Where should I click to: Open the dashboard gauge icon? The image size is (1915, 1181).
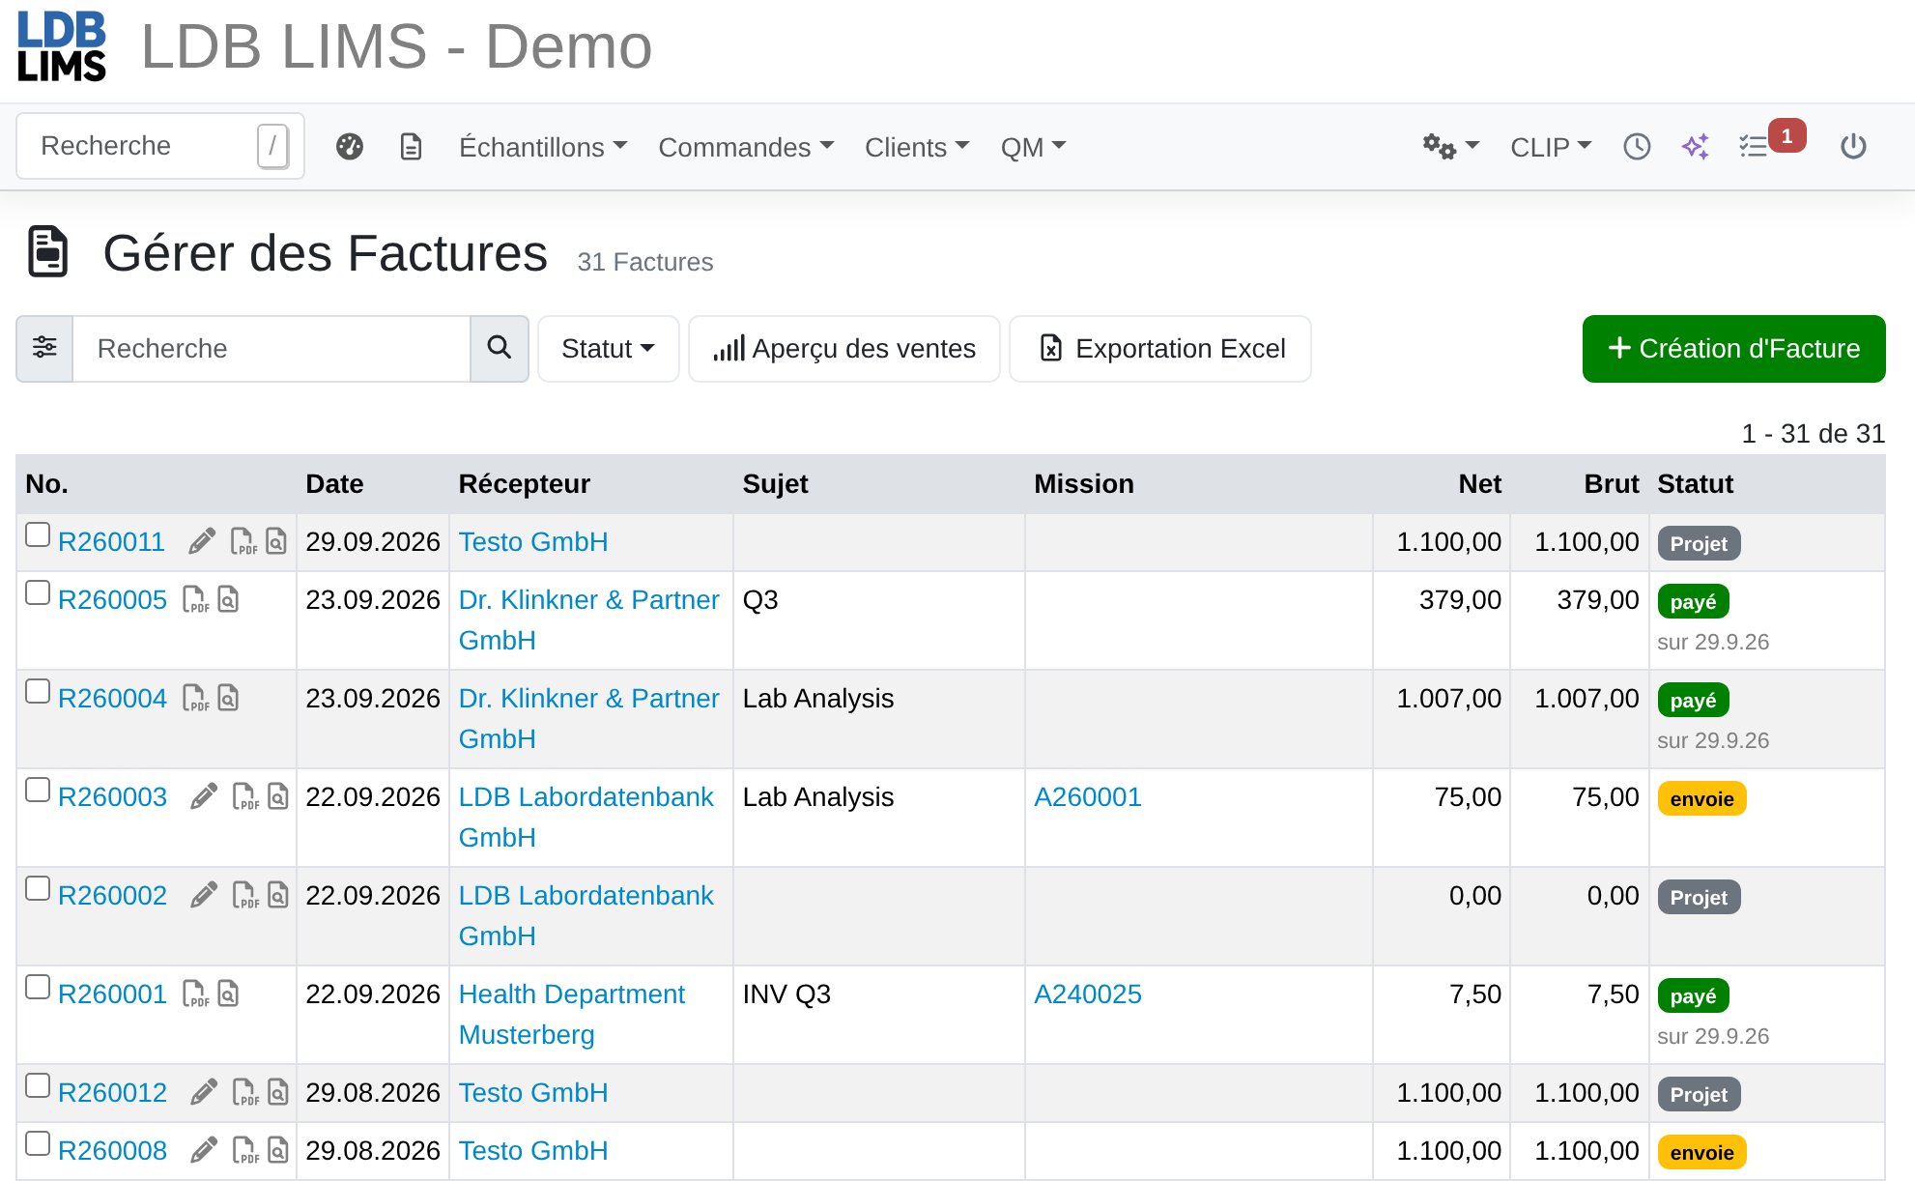tap(350, 147)
